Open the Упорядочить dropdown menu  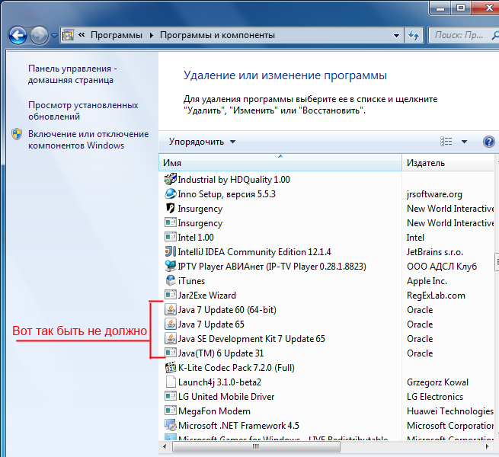(202, 142)
